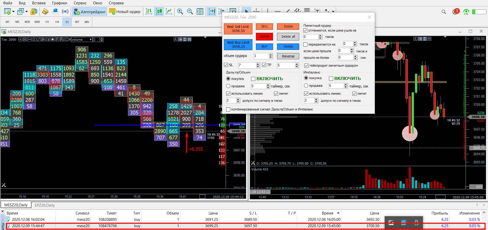Expand the profiles dropdown arrow

point(26,11)
